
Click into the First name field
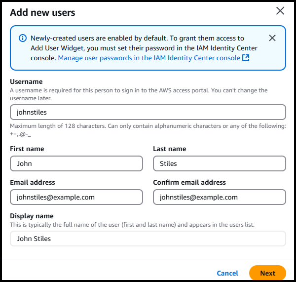coord(76,163)
